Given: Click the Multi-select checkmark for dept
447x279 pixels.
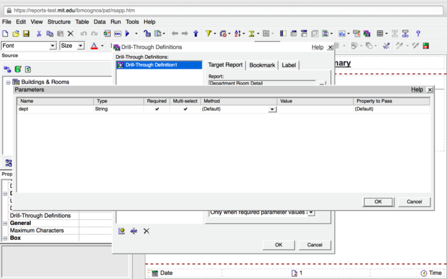Looking at the screenshot, I should pos(185,109).
